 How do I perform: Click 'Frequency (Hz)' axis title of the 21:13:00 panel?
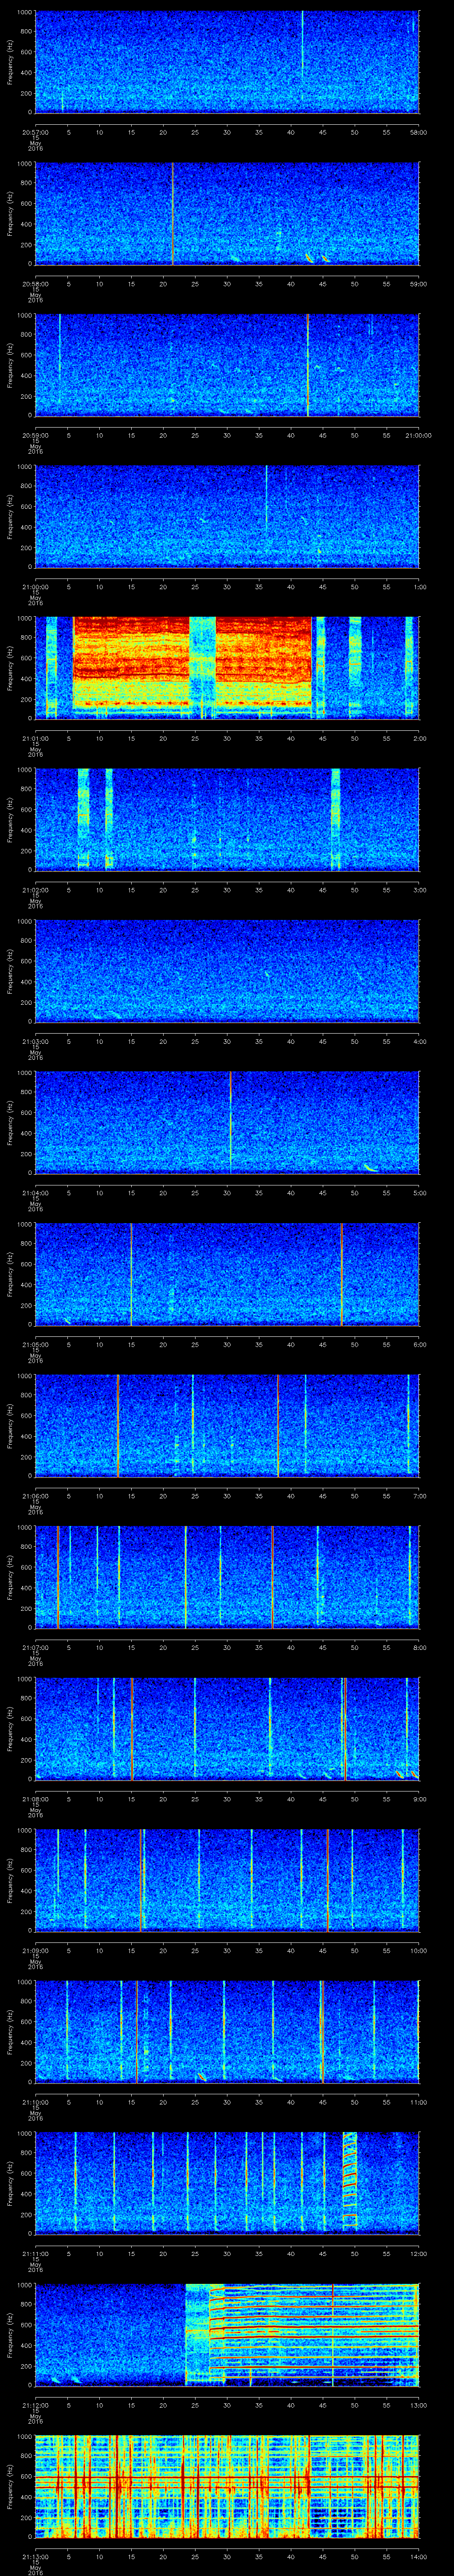coord(10,2487)
